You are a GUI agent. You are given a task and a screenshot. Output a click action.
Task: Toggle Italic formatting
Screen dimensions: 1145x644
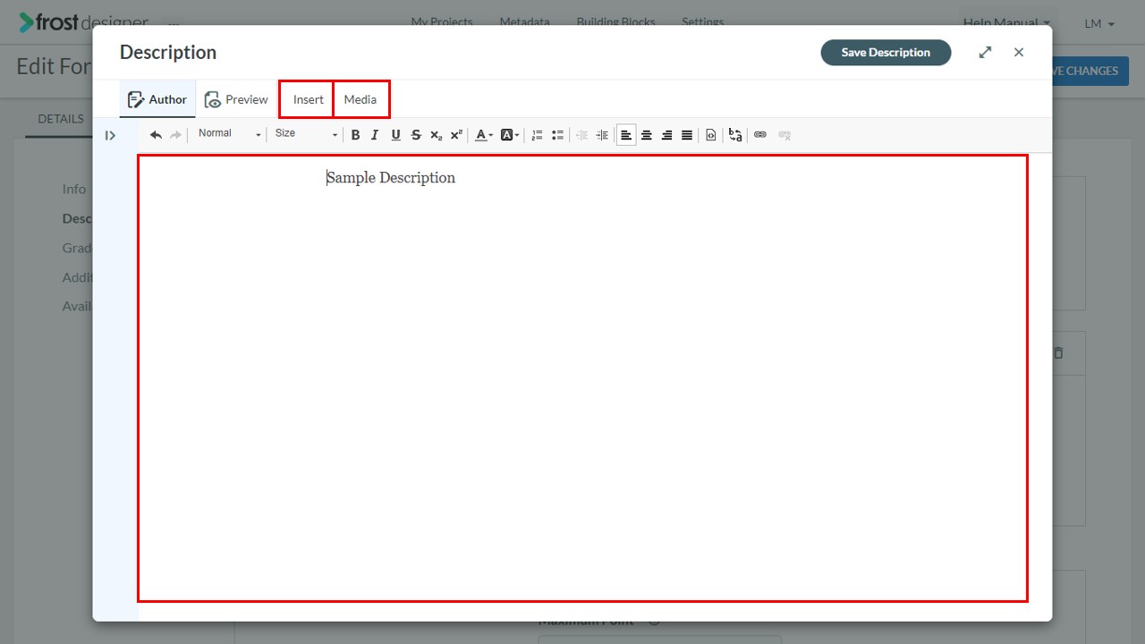[x=375, y=135]
